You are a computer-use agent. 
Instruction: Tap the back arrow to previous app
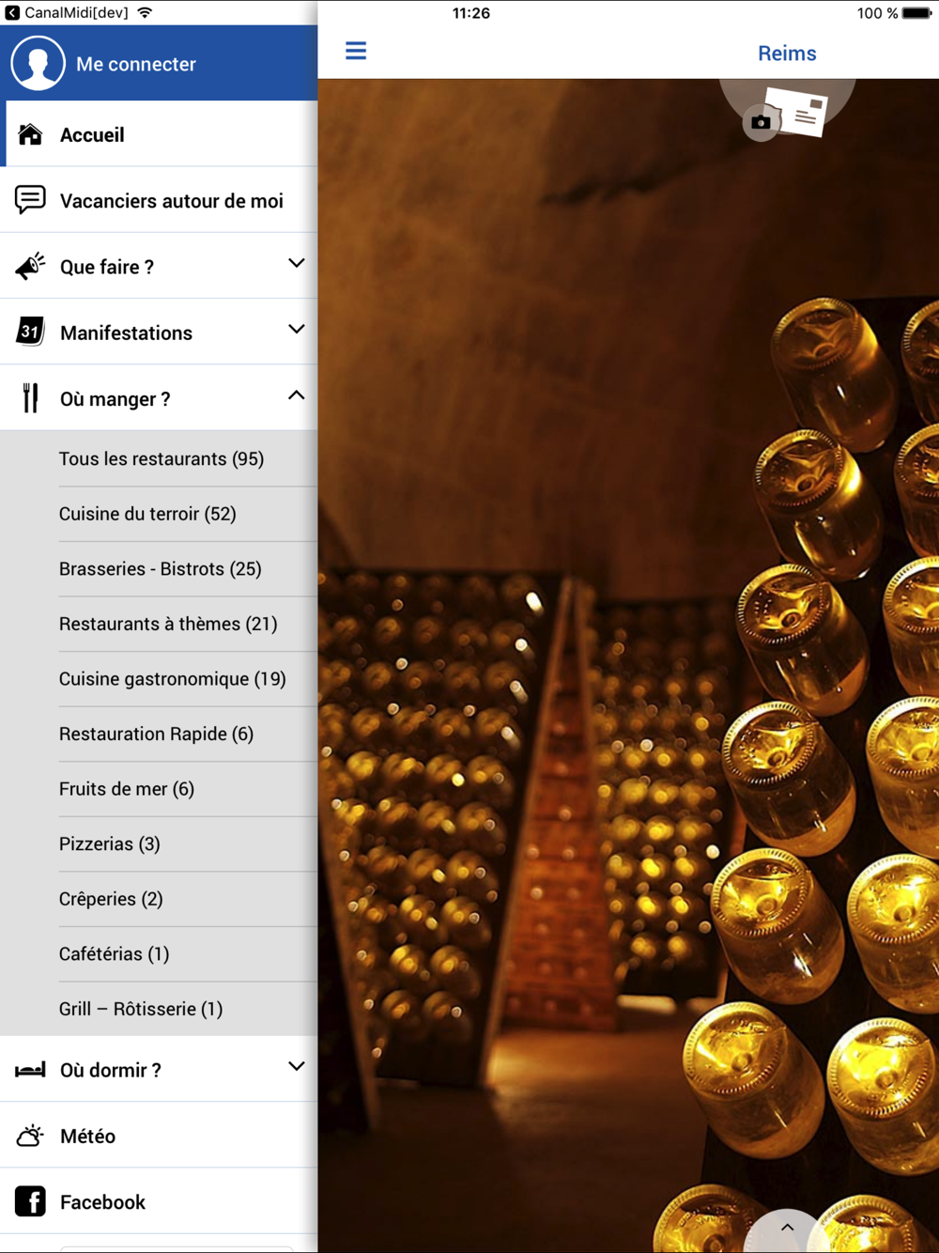coord(12,13)
